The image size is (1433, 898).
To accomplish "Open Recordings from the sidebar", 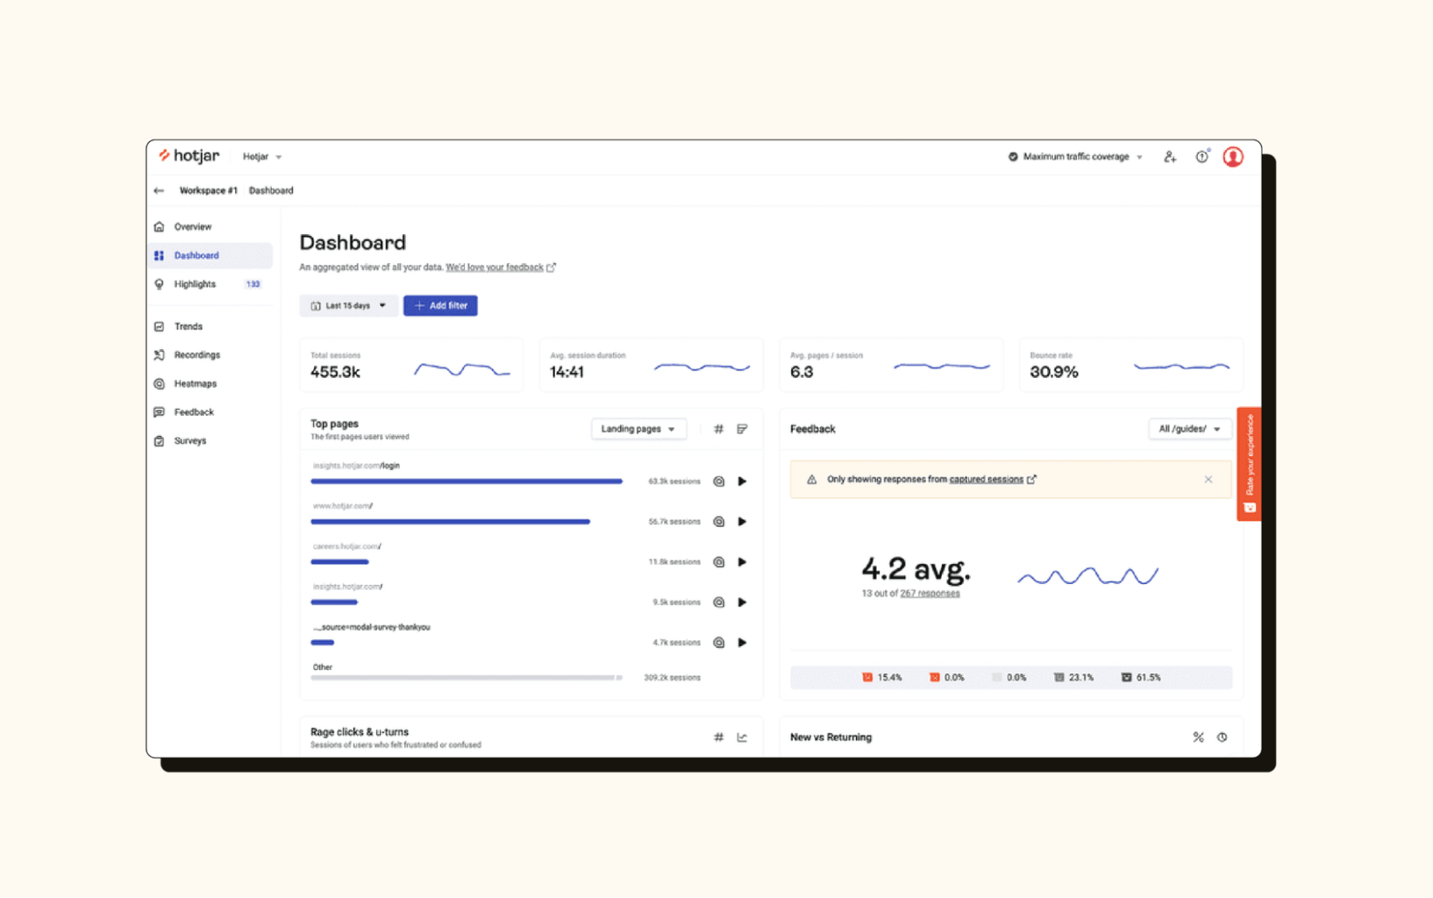I will pyautogui.click(x=196, y=354).
